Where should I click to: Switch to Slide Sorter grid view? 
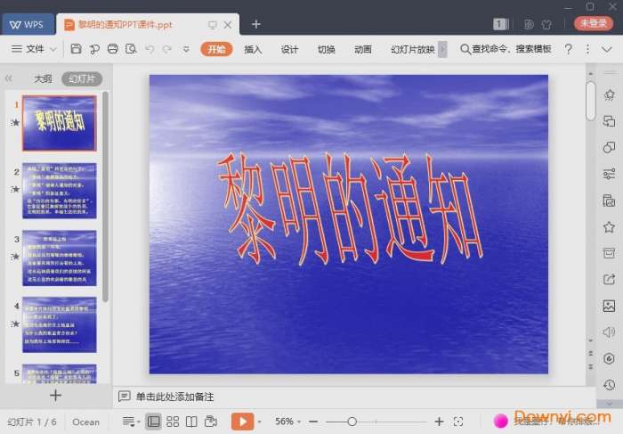point(173,422)
